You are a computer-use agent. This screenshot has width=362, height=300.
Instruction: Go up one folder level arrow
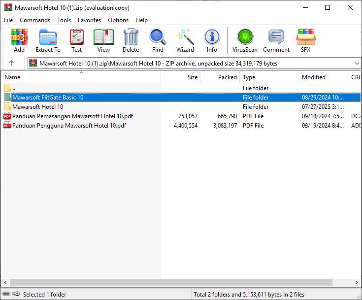pyautogui.click(x=11, y=63)
